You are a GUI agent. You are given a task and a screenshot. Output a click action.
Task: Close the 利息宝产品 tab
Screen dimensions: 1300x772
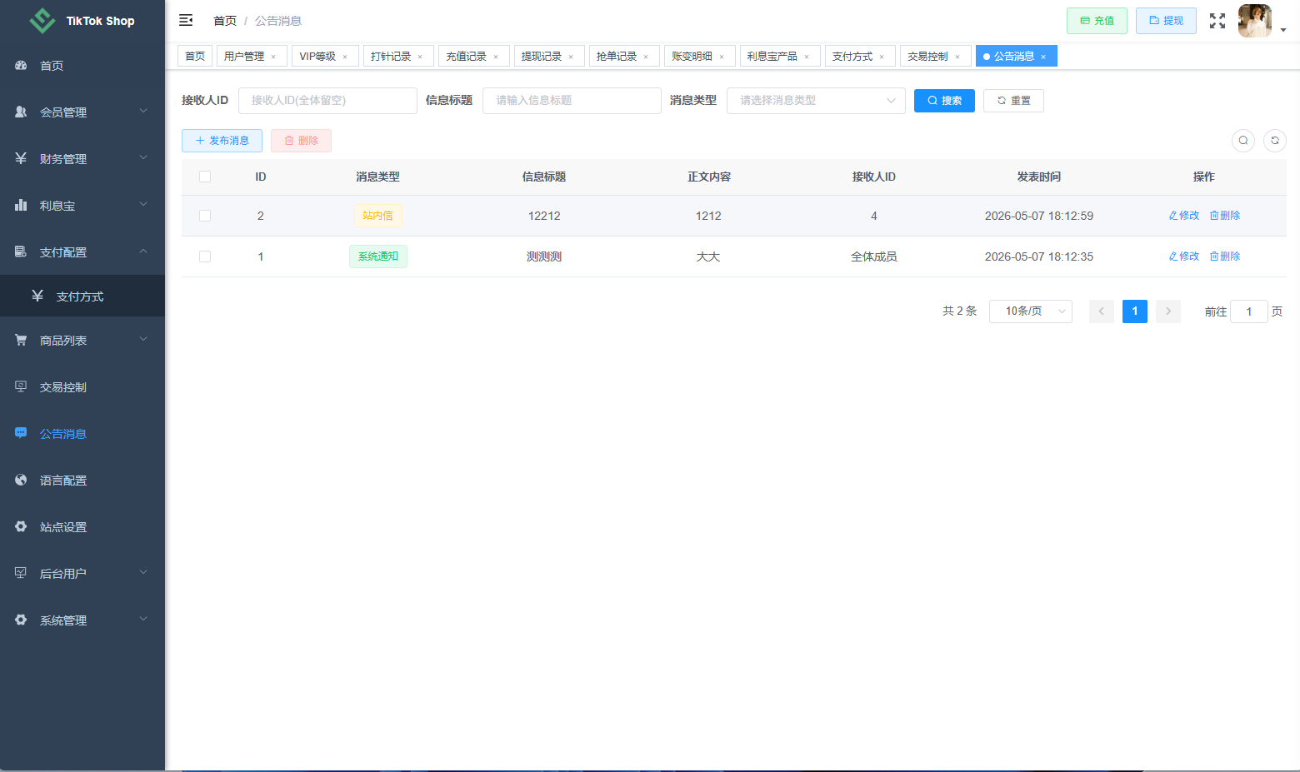(x=807, y=57)
